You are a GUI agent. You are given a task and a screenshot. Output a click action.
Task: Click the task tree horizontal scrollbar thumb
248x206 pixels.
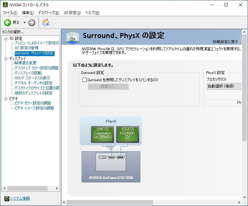point(27,188)
